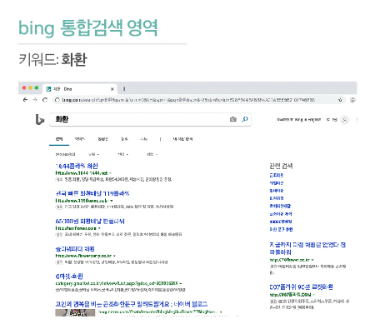The width and height of the screenshot is (375, 334).
Task: Expand the 날짜 filter dropdown
Action: tap(93, 154)
